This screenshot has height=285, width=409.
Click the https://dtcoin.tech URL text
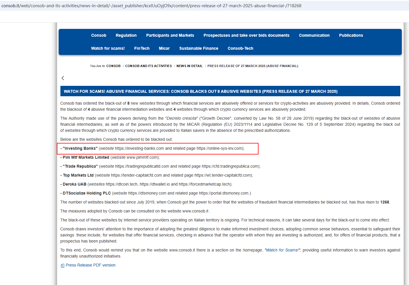tap(122, 184)
